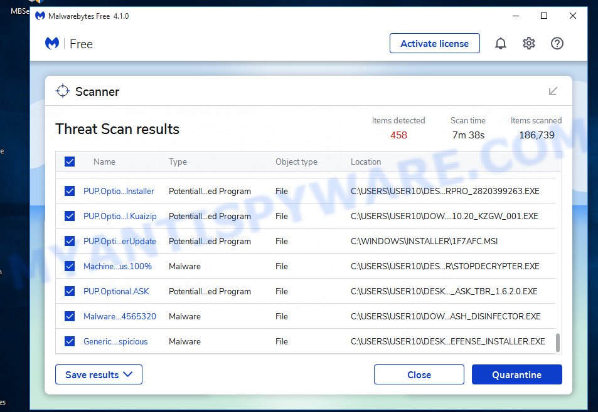Click the Close button in scanner
The height and width of the screenshot is (412, 598).
(419, 374)
